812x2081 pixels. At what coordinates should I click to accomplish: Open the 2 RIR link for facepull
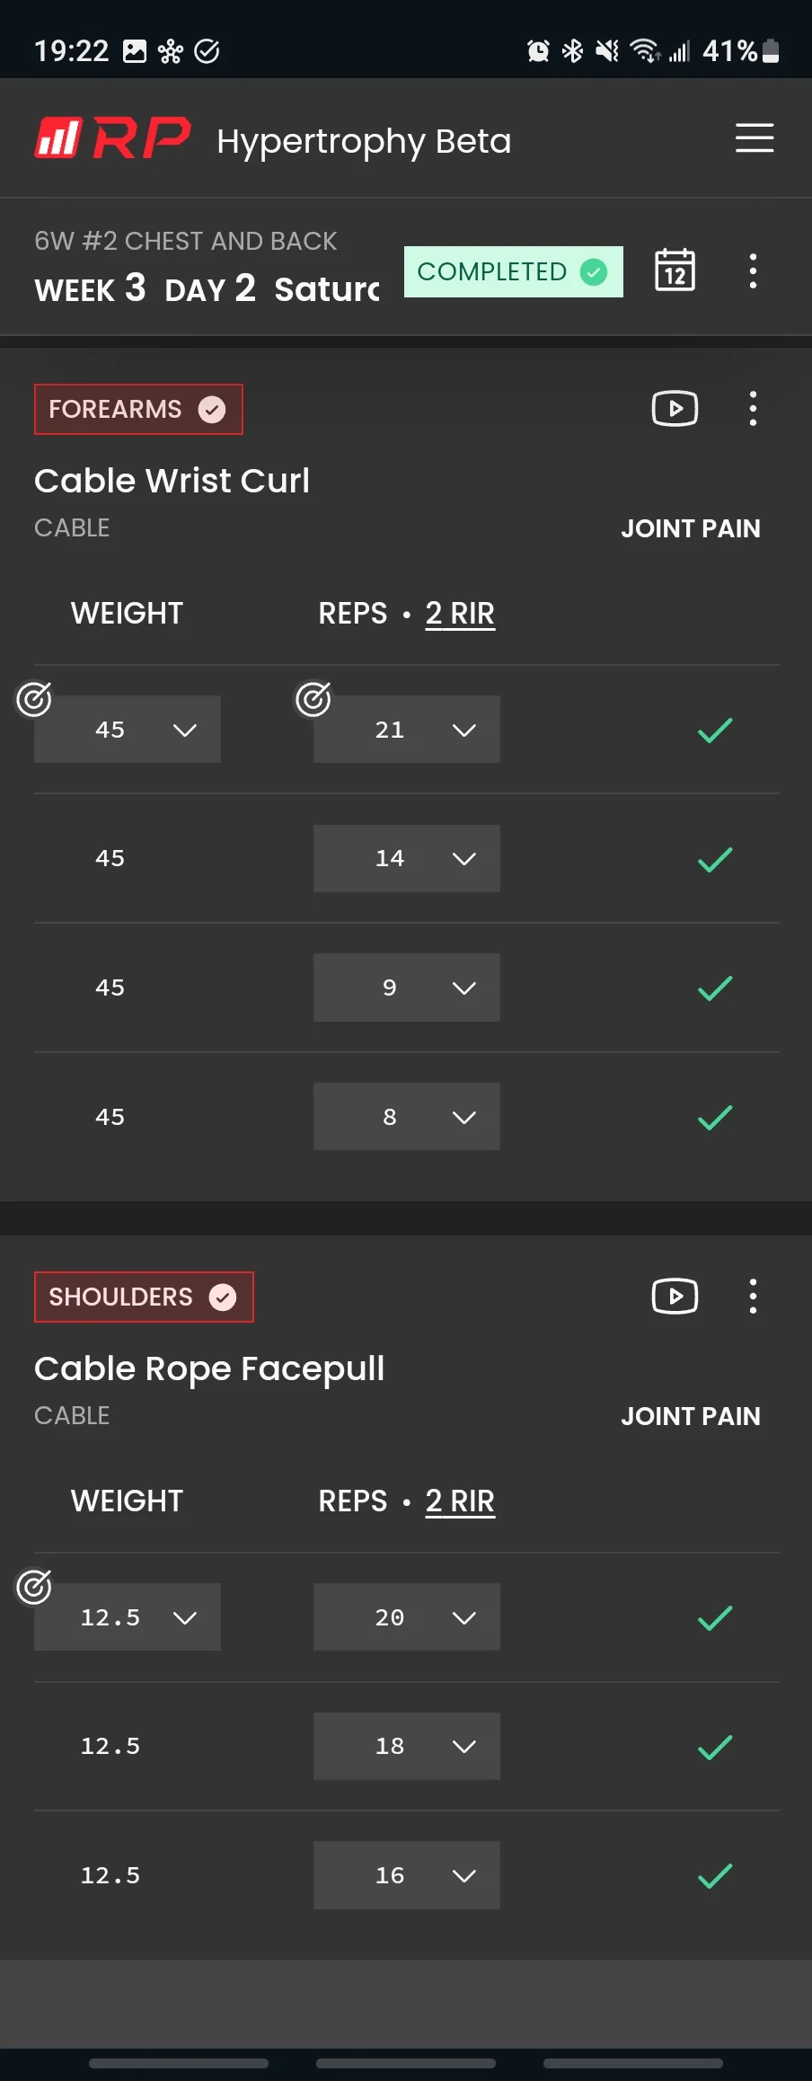point(460,1501)
